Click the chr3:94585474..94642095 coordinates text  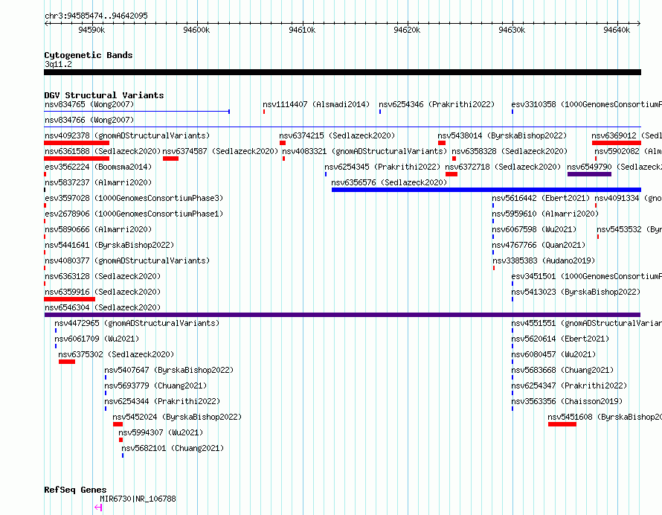96,16
